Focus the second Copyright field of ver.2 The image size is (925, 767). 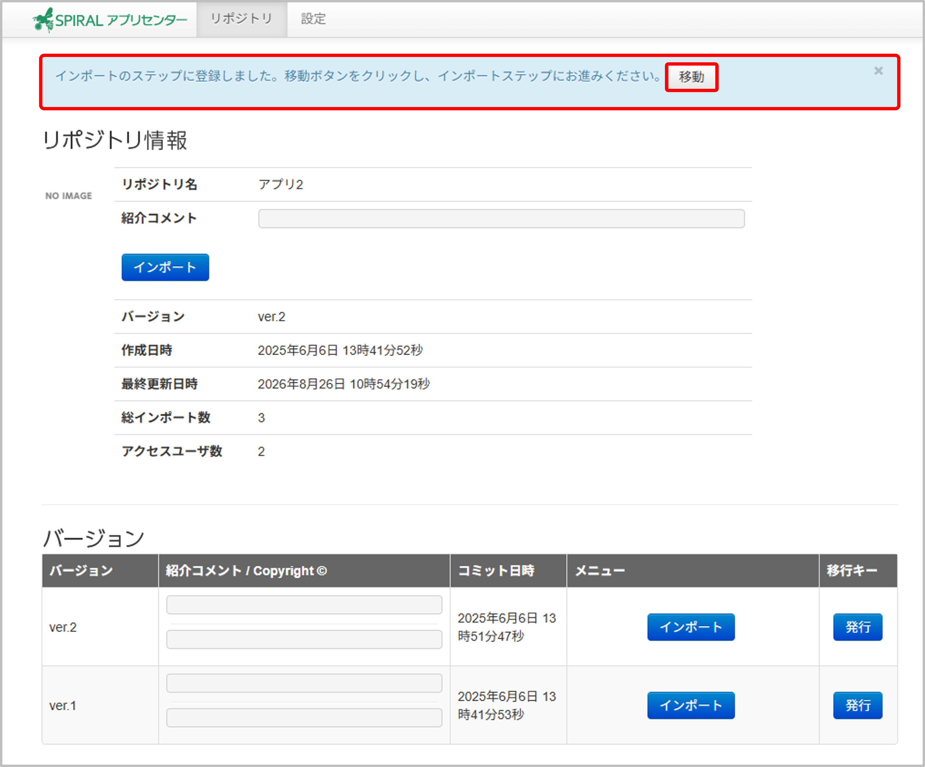pos(304,639)
